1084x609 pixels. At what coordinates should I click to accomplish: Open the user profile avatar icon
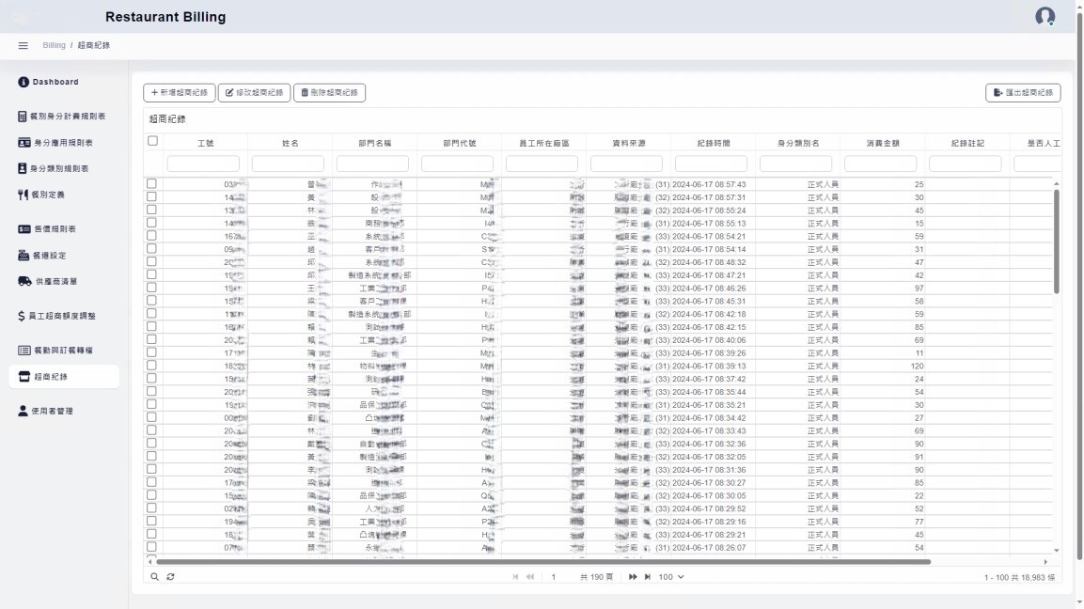[1045, 17]
